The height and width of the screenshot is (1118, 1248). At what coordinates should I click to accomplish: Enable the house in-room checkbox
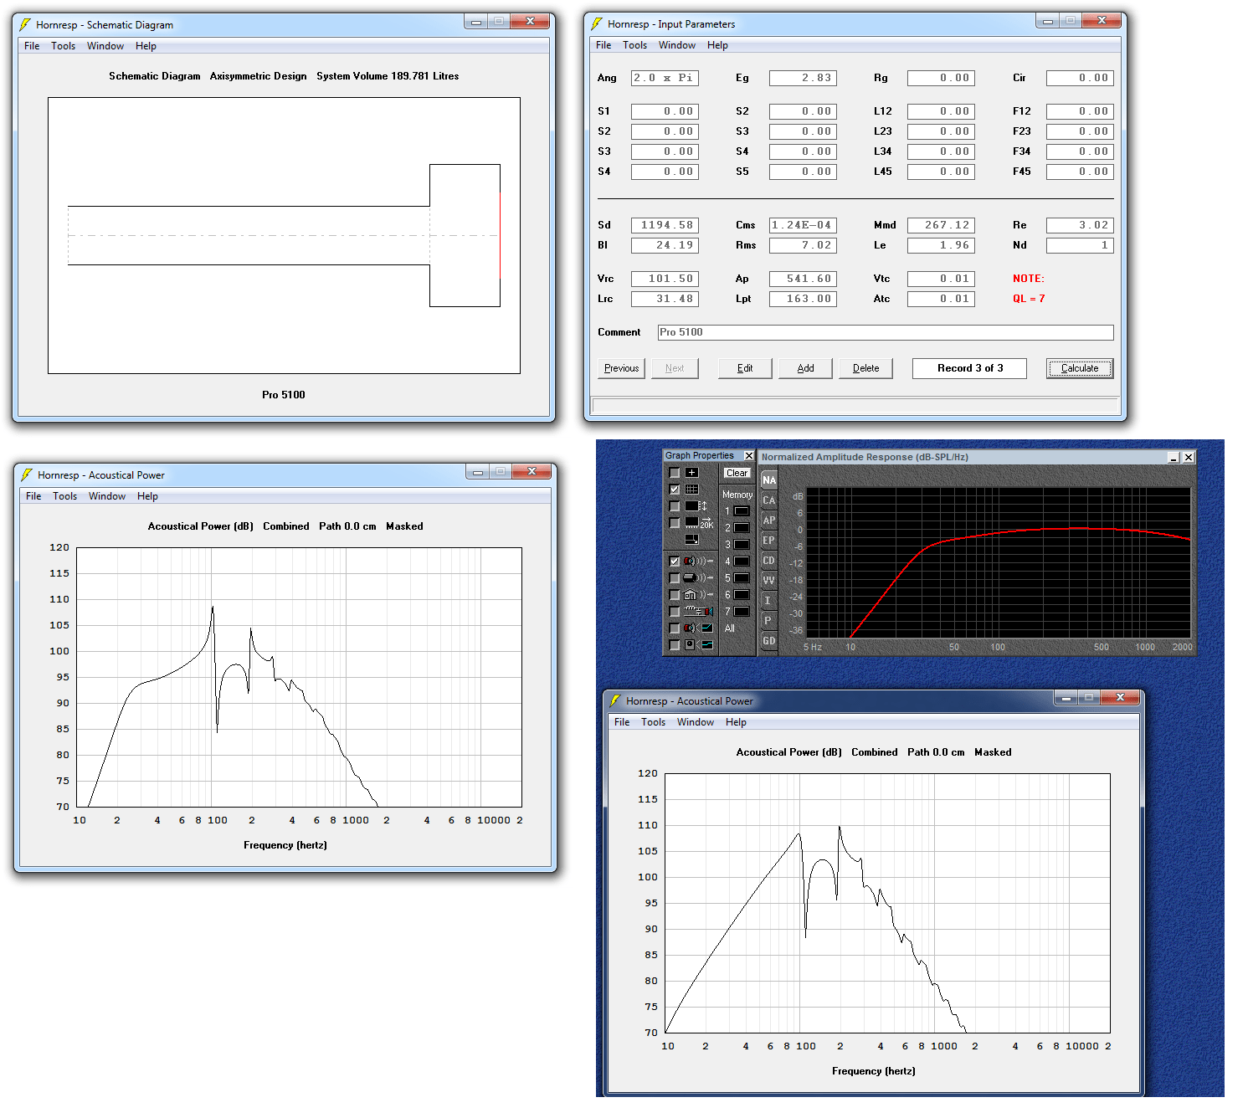(x=675, y=594)
